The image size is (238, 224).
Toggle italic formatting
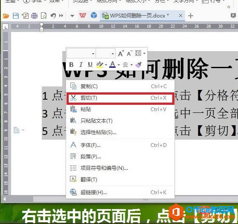point(81,65)
